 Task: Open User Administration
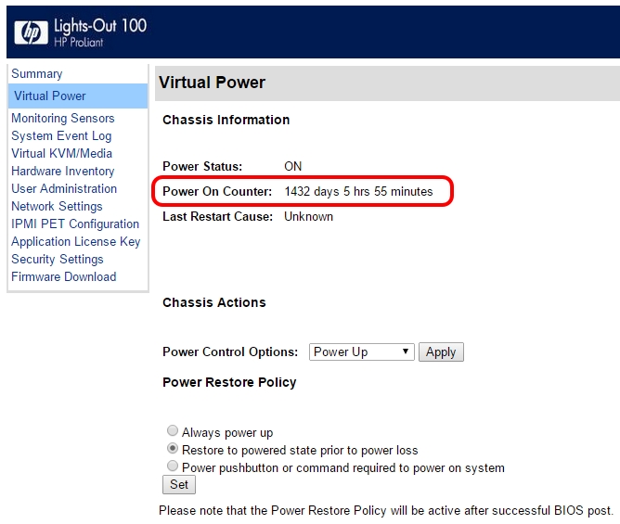click(x=64, y=188)
